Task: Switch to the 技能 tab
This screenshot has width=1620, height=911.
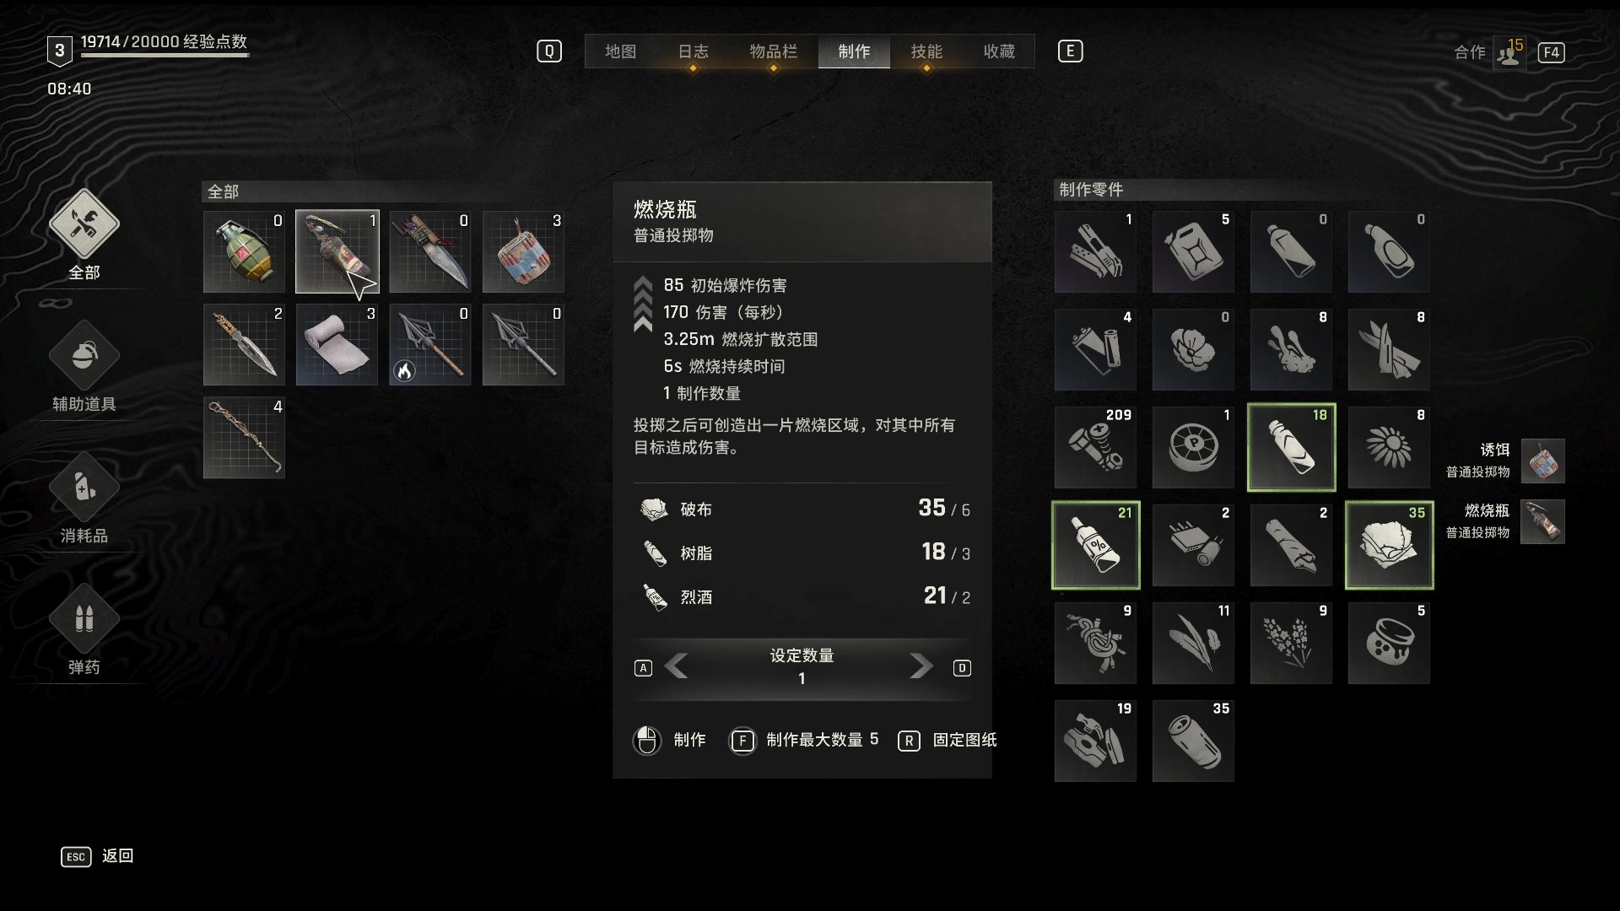Action: click(x=926, y=51)
